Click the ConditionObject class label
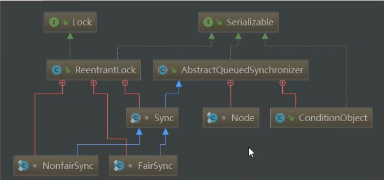The height and width of the screenshot is (180, 384). [x=333, y=118]
